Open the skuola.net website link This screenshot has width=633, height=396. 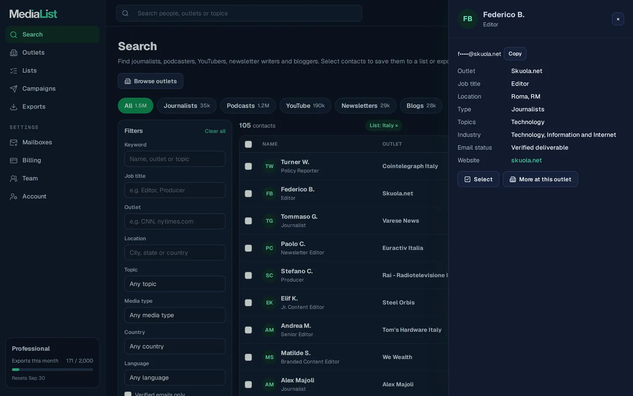[526, 160]
